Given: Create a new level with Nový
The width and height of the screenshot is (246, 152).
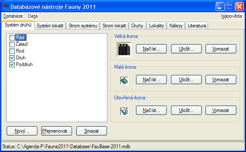Looking at the screenshot, I should (22, 131).
